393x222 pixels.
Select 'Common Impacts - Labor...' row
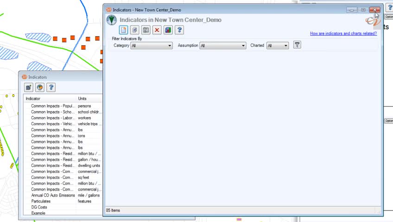pos(63,118)
